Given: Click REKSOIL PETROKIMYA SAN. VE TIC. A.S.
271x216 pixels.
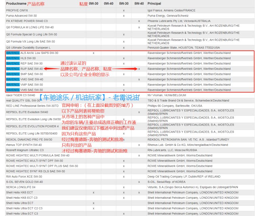Looking at the screenshot, I should (188, 139).
